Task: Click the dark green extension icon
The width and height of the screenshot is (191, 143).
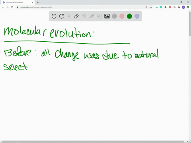Action: pos(166,7)
